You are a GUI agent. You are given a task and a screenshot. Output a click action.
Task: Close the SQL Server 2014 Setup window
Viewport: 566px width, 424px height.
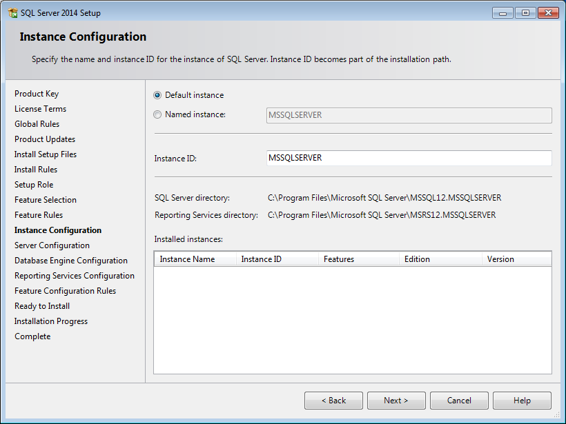click(x=548, y=13)
